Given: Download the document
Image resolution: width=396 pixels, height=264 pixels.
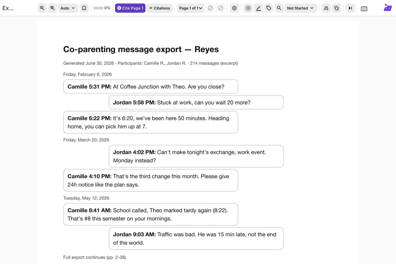Looking at the screenshot, I should point(248,8).
